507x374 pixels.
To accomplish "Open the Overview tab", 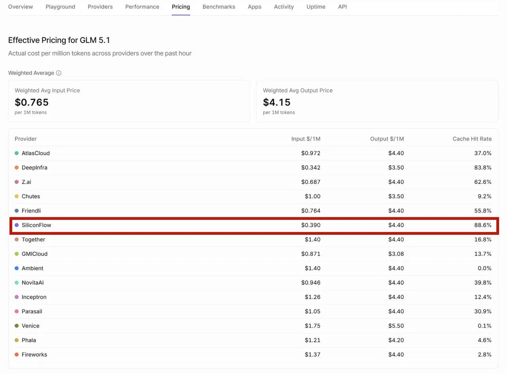I will [x=21, y=7].
